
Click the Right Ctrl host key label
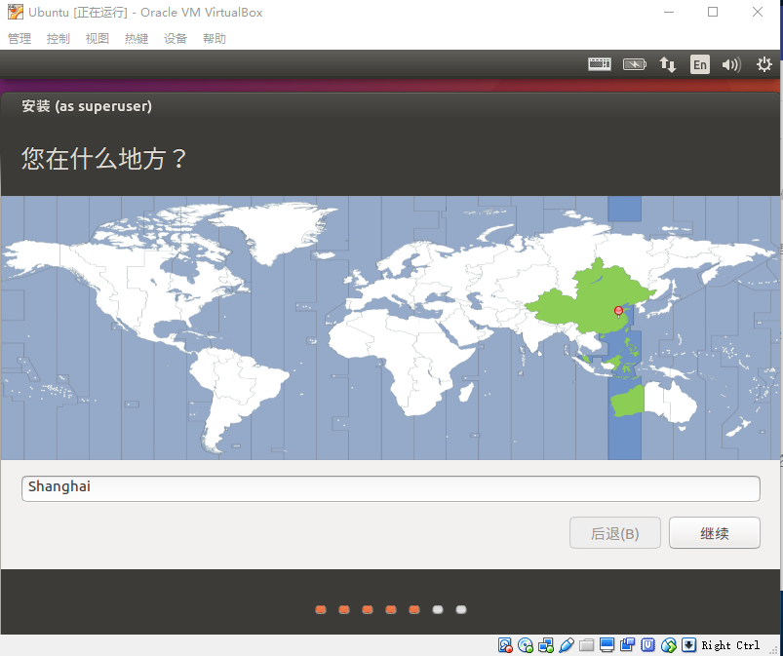point(730,645)
